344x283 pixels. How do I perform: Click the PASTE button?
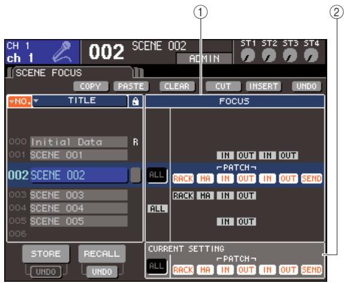point(131,87)
